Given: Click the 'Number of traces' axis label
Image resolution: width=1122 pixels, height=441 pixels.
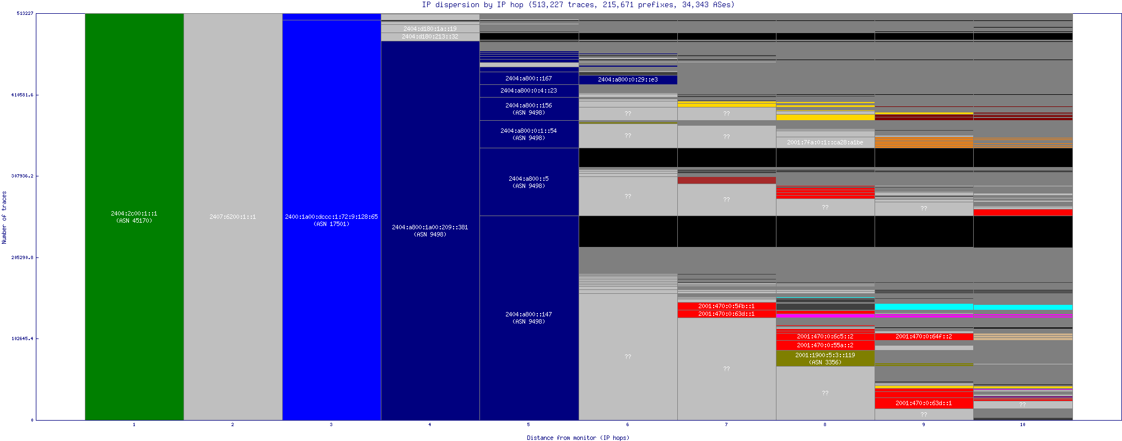Looking at the screenshot, I should coord(4,217).
